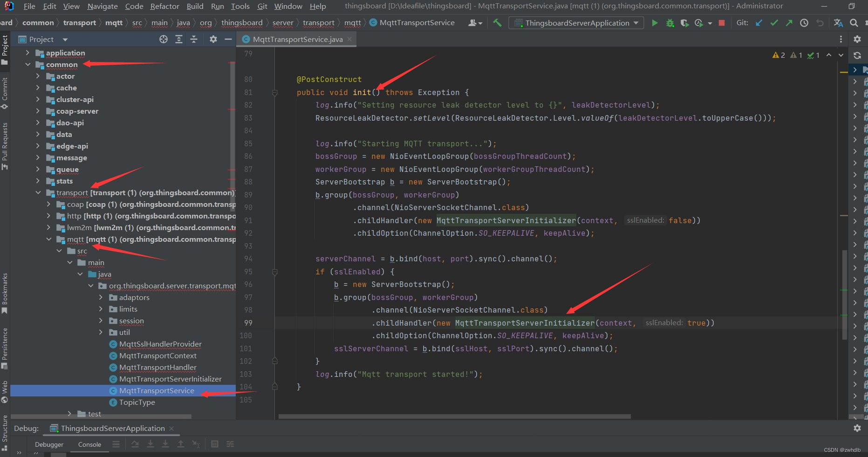Image resolution: width=868 pixels, height=457 pixels.
Task: Expand the coap-server folder
Action: click(38, 111)
